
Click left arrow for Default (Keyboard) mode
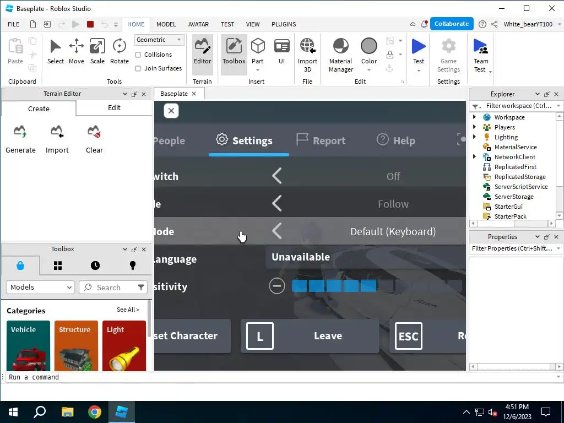tap(277, 231)
